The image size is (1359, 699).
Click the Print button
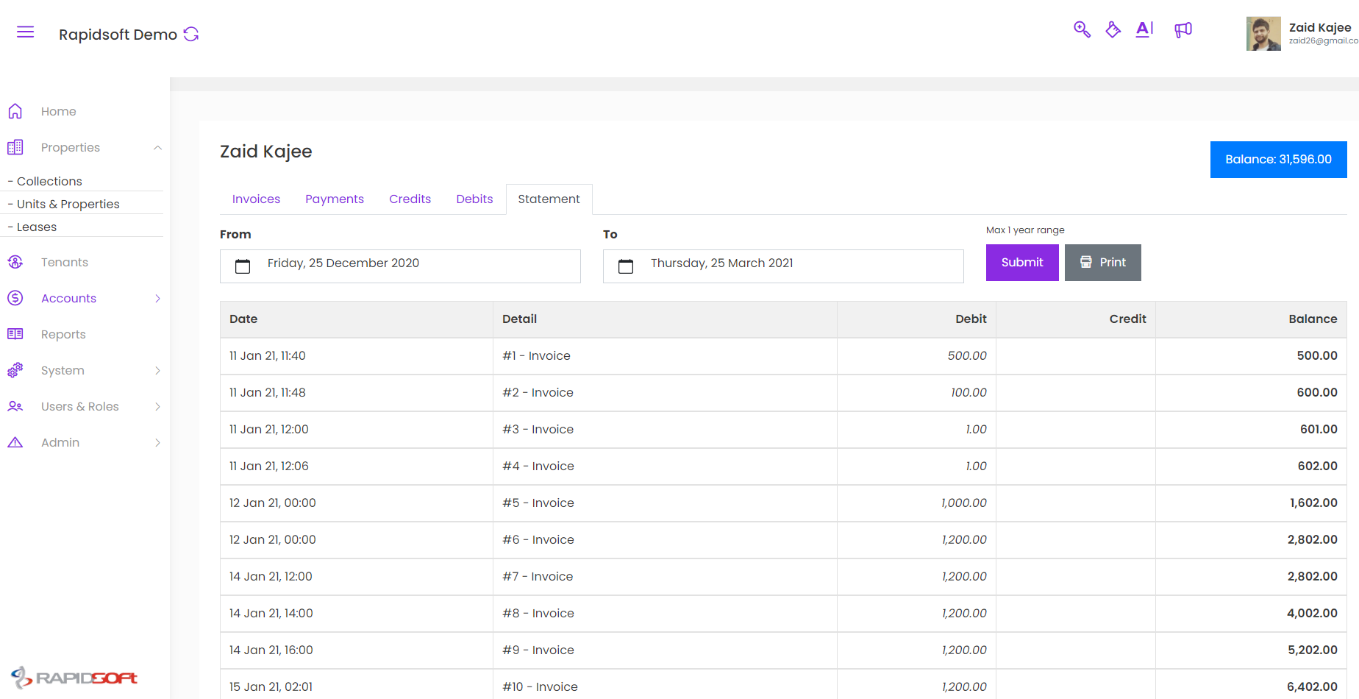coord(1103,263)
